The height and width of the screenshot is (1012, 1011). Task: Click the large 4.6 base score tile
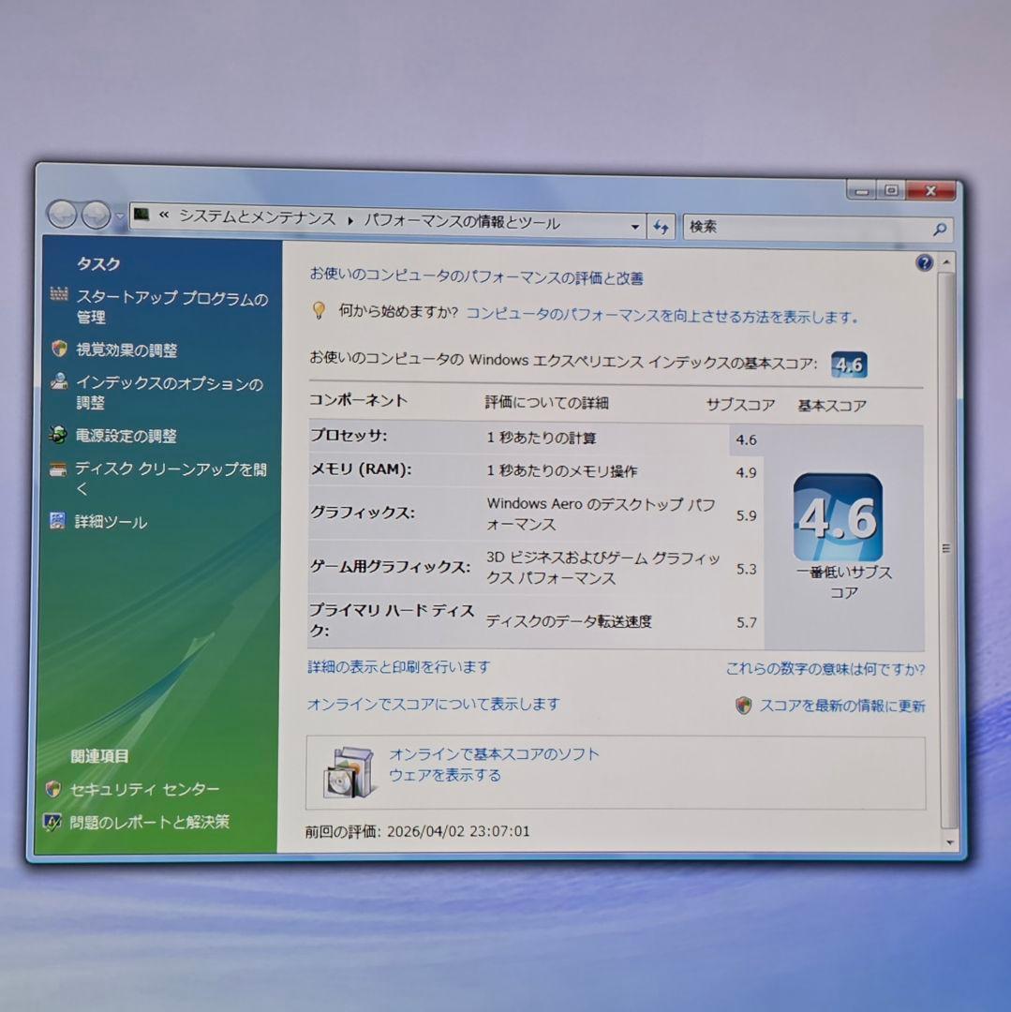pyautogui.click(x=838, y=517)
